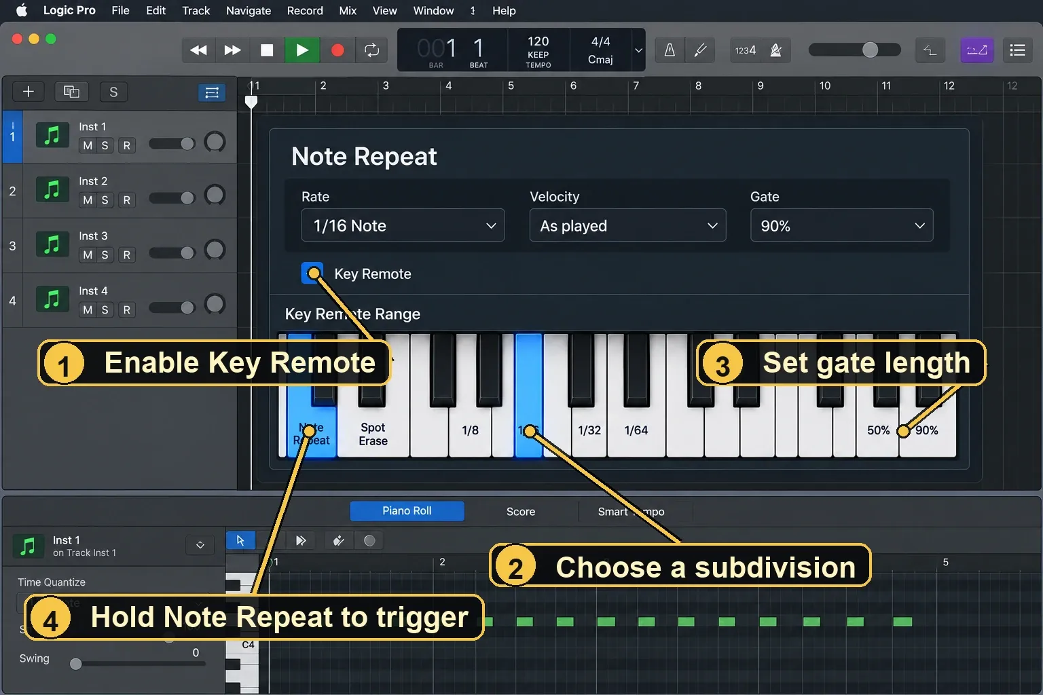Screen dimensions: 1043x695
Task: Click the pencil icon in the control bar
Action: (700, 50)
